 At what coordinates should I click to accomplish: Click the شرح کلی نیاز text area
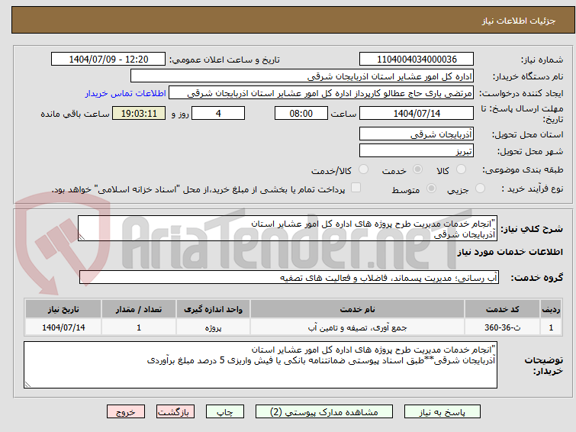click(288, 228)
